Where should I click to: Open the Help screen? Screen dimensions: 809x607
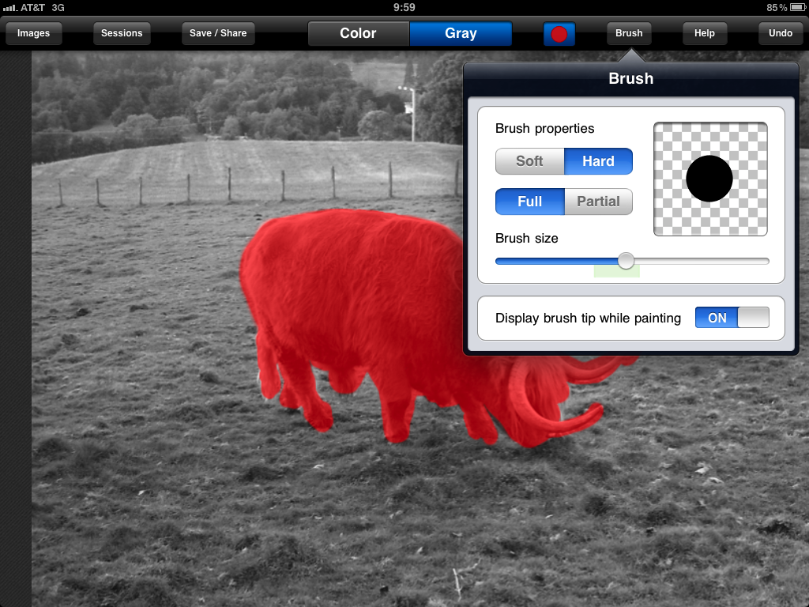click(x=704, y=33)
